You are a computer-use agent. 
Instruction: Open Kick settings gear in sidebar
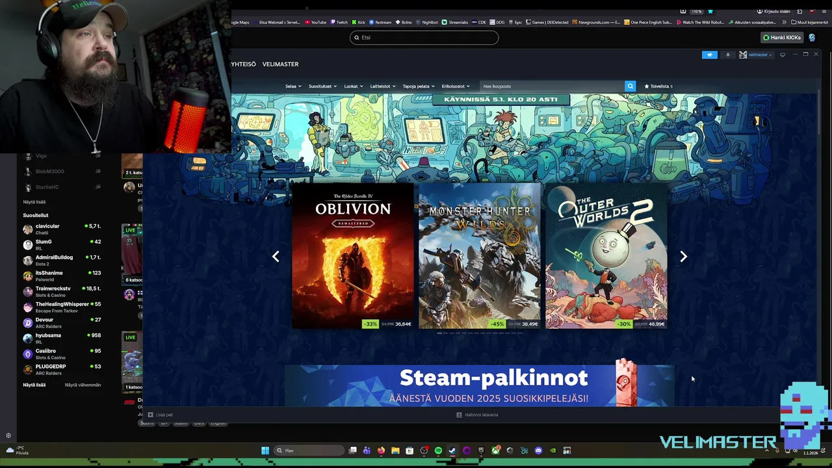point(8,435)
